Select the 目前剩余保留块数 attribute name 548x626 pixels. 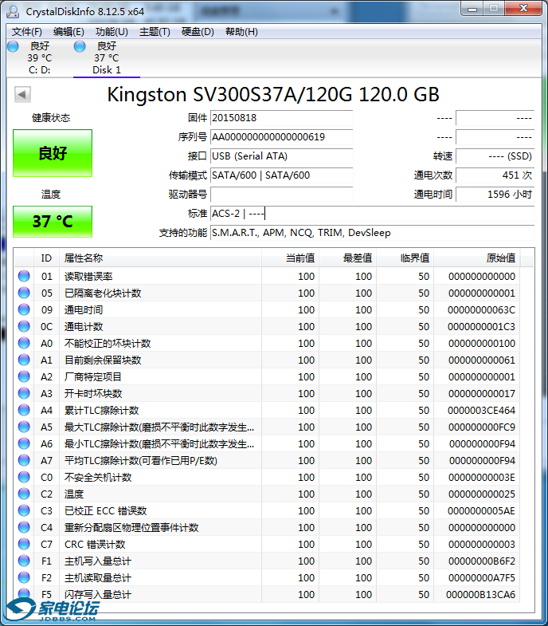(103, 360)
